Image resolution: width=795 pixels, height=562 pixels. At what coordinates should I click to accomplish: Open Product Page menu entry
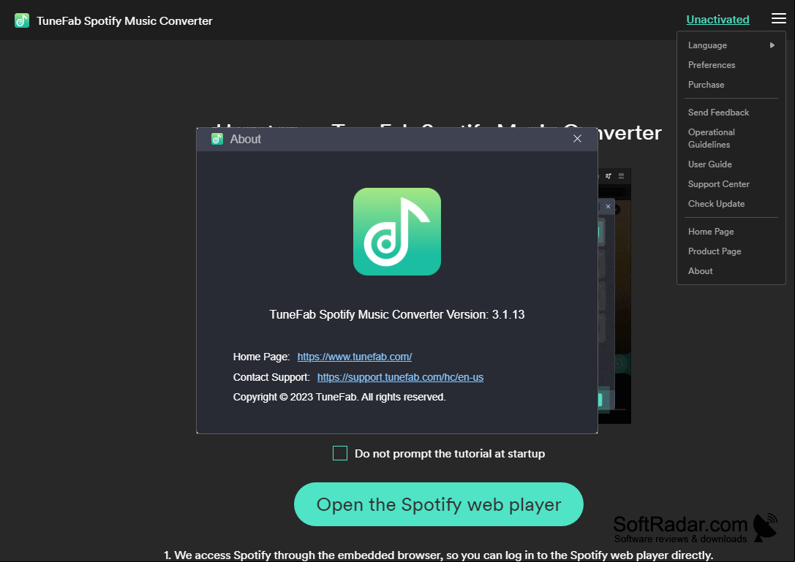(x=731, y=251)
